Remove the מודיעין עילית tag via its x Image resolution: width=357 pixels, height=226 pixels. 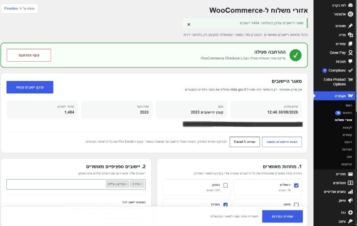pyautogui.click(x=126, y=184)
